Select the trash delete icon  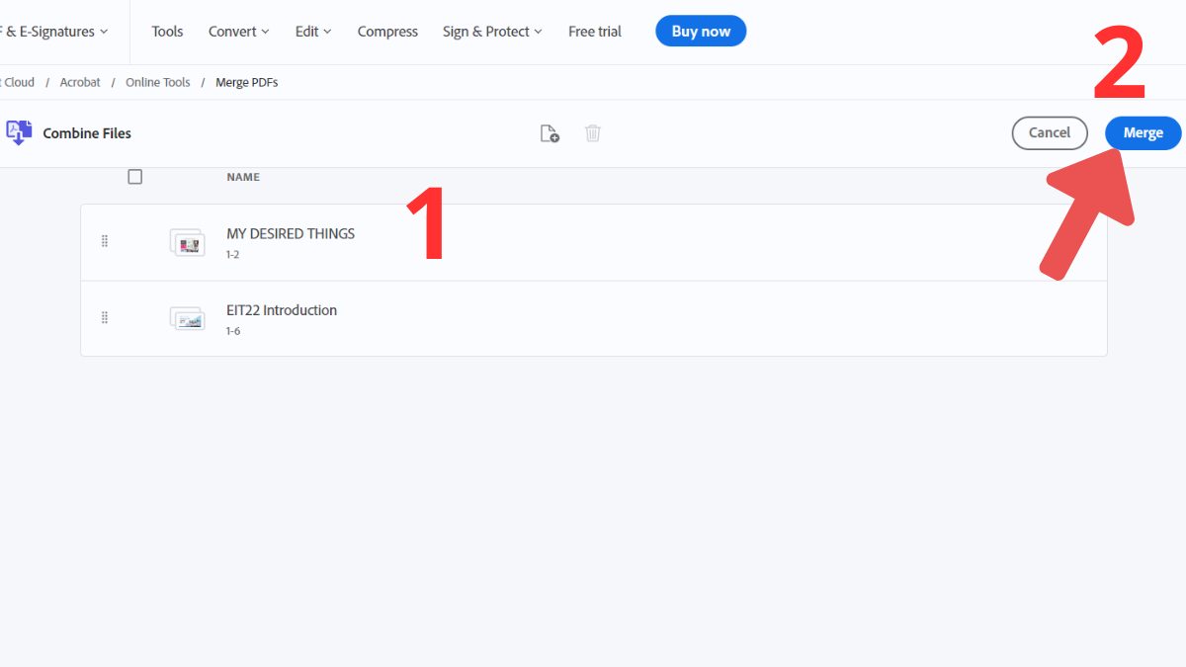[x=593, y=132]
